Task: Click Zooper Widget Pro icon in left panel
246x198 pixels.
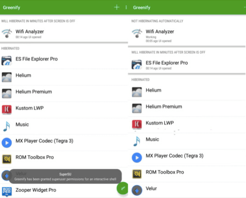Action: point(6,192)
